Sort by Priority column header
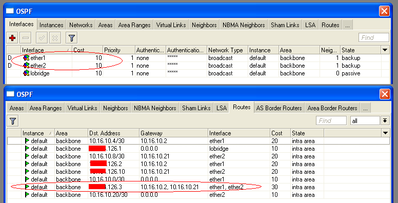398x203 pixels. [x=119, y=50]
